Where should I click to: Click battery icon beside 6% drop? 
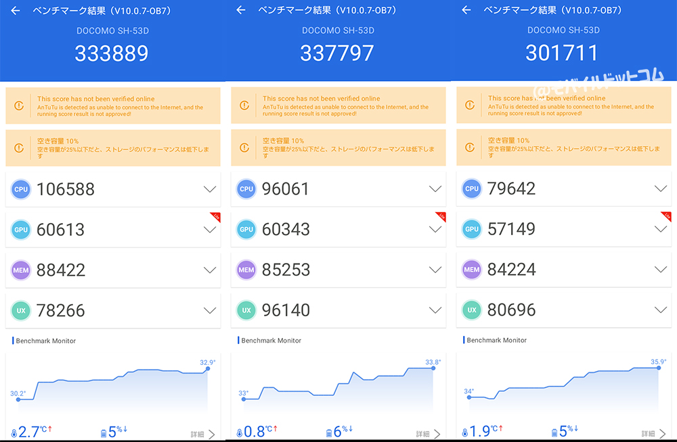(x=329, y=433)
